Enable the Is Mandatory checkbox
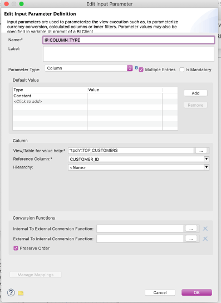The image size is (221, 303). (x=181, y=69)
